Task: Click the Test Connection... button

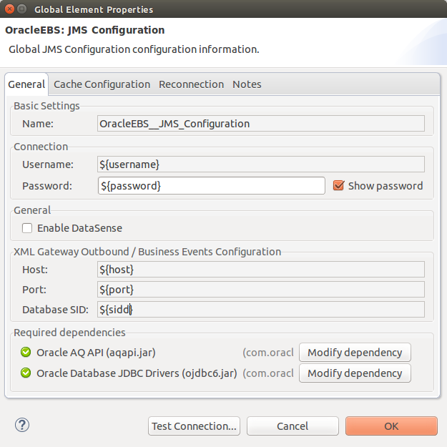Action: [x=194, y=426]
